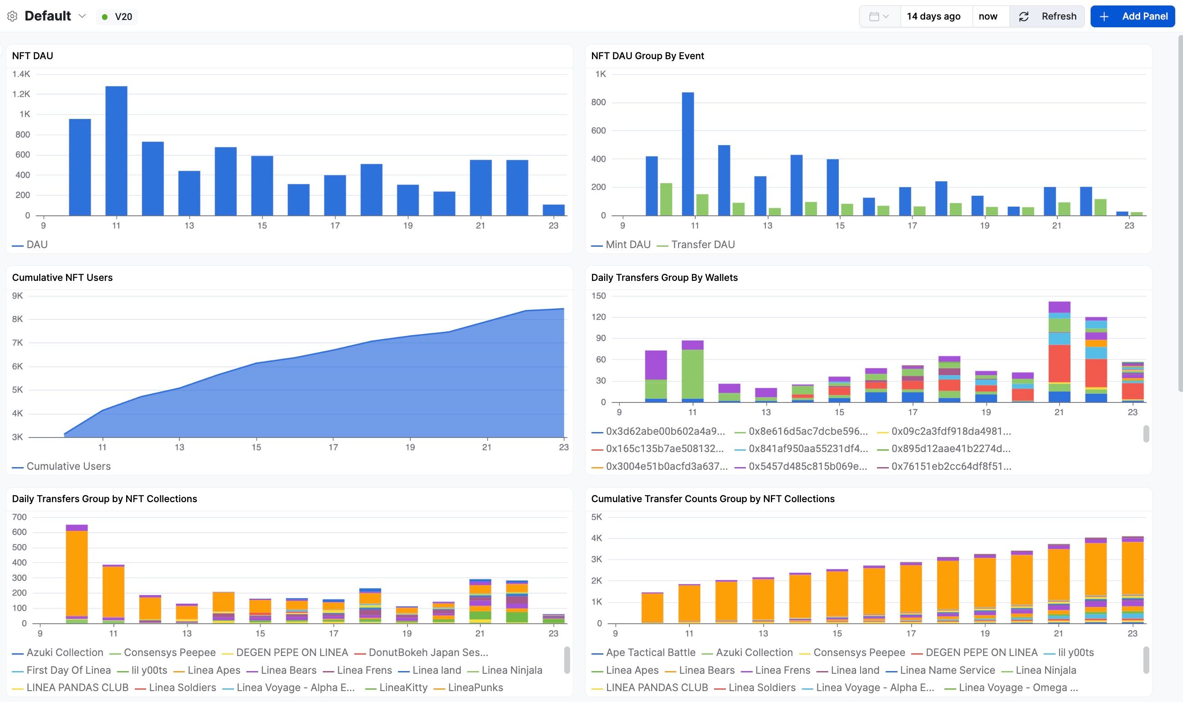Edit the '14 days ago' start time field
Screen dimensions: 1183x702
point(936,16)
